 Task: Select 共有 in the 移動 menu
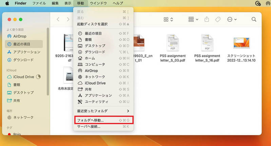pos(103,89)
